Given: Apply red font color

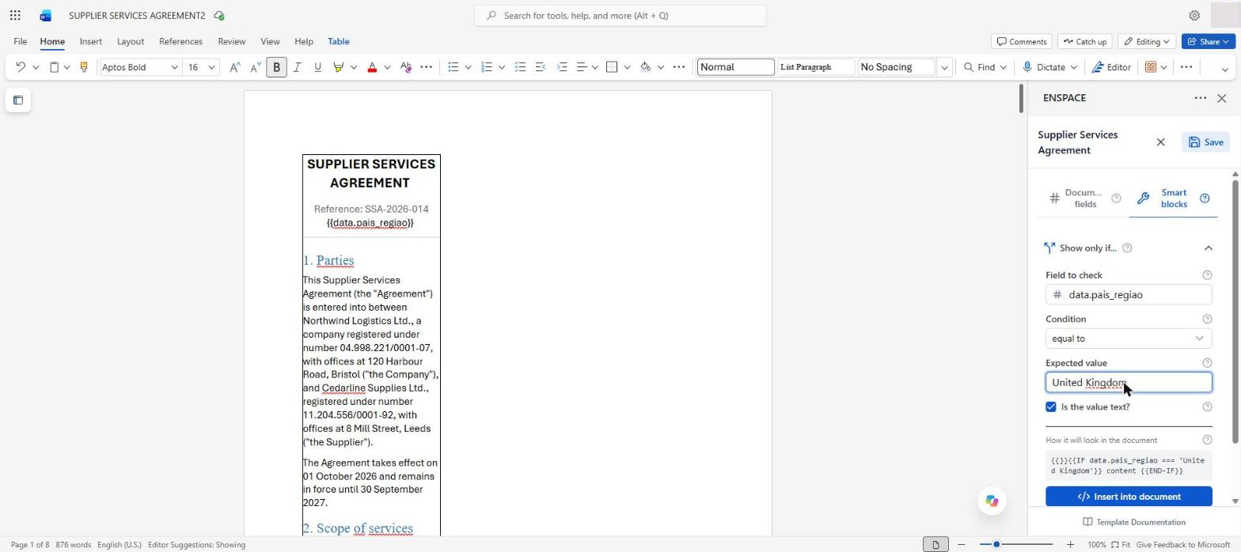Looking at the screenshot, I should 372,67.
